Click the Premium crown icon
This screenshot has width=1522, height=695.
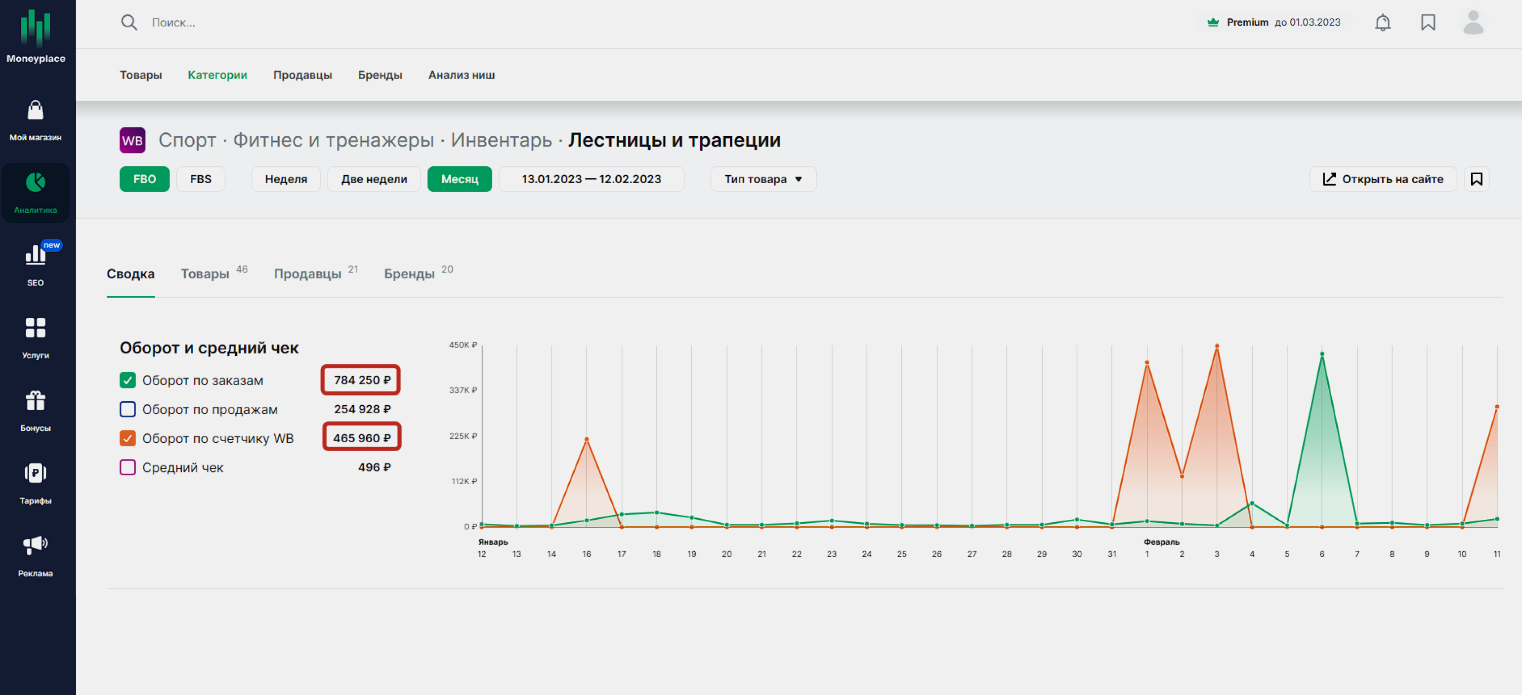coord(1213,22)
